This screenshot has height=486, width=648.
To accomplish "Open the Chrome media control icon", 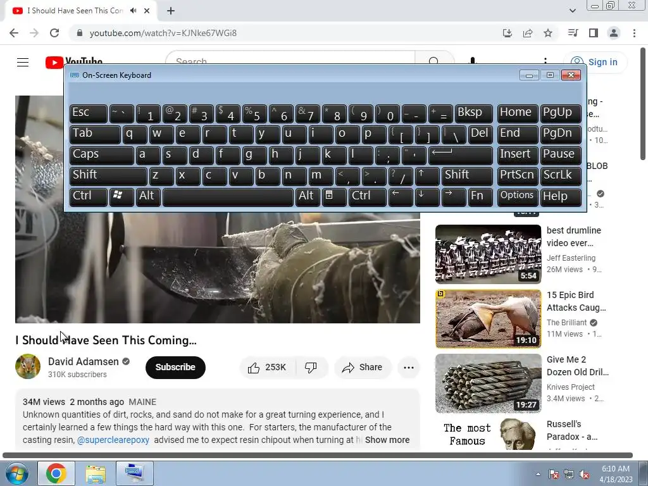I will pyautogui.click(x=573, y=33).
